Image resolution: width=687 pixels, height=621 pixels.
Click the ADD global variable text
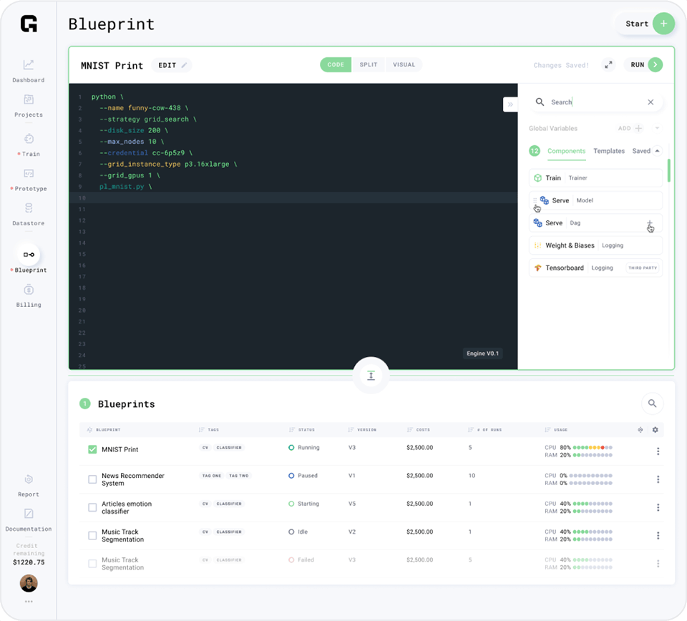pyautogui.click(x=624, y=128)
